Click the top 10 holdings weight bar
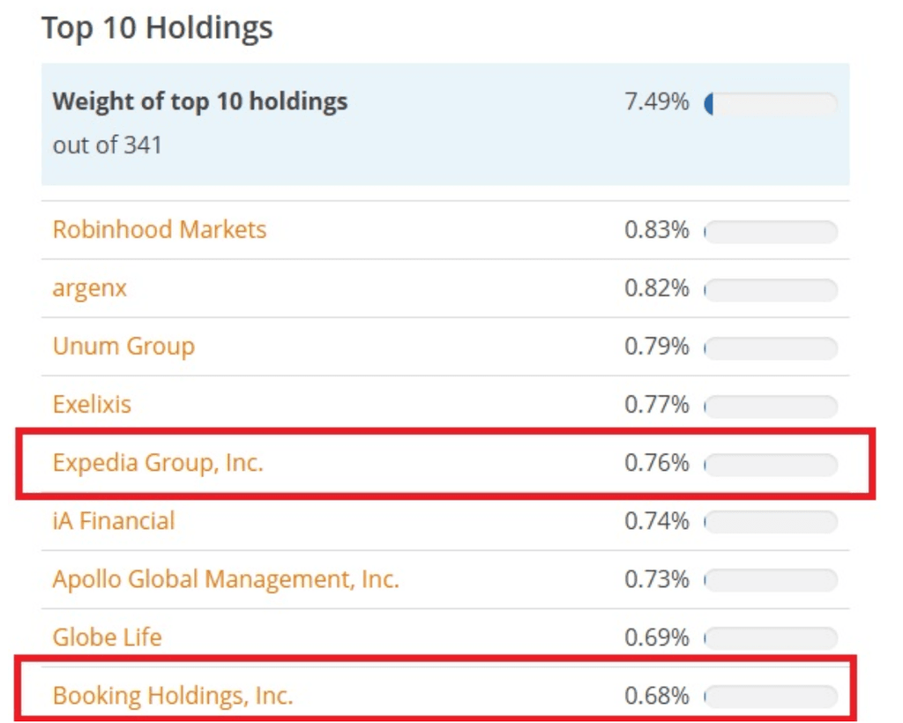The image size is (903, 723). tap(771, 104)
